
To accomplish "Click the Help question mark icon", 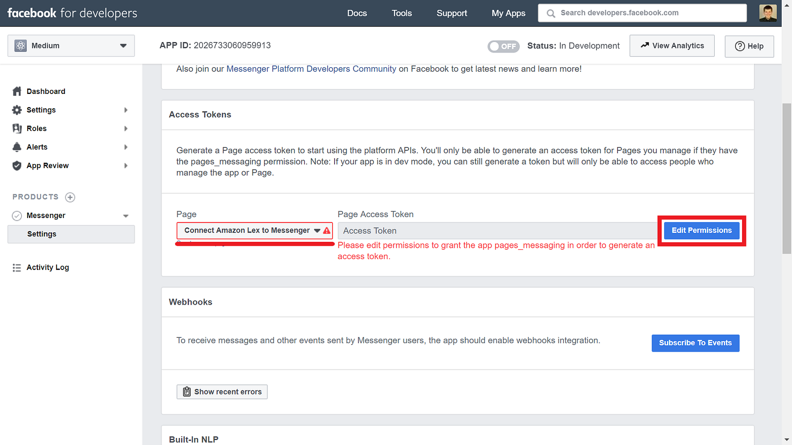I will click(740, 46).
